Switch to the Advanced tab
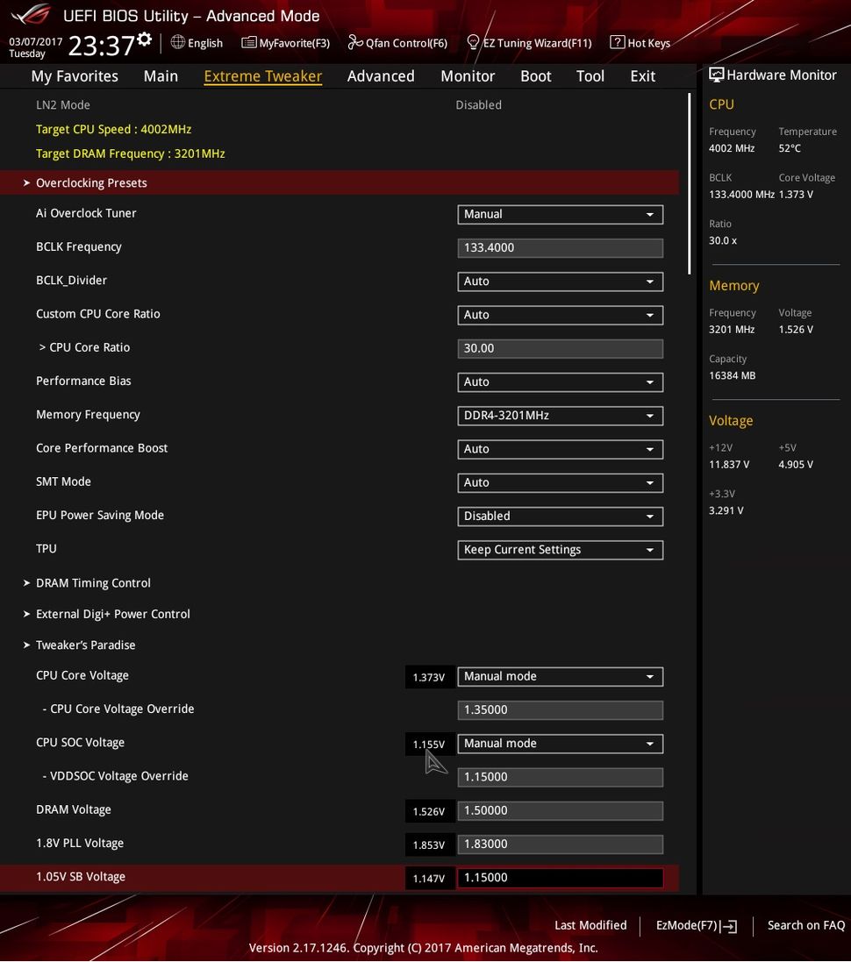The image size is (851, 962). (381, 76)
